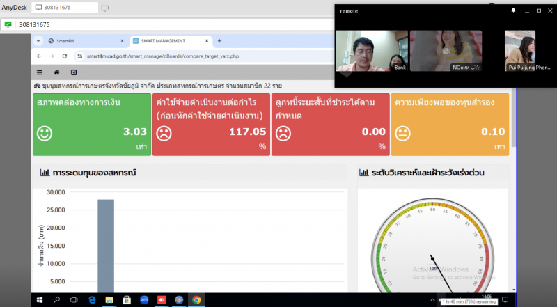Screen dimensions: 557x307
Task: Click the gauge needle in warning-level meter
Action: [441, 274]
